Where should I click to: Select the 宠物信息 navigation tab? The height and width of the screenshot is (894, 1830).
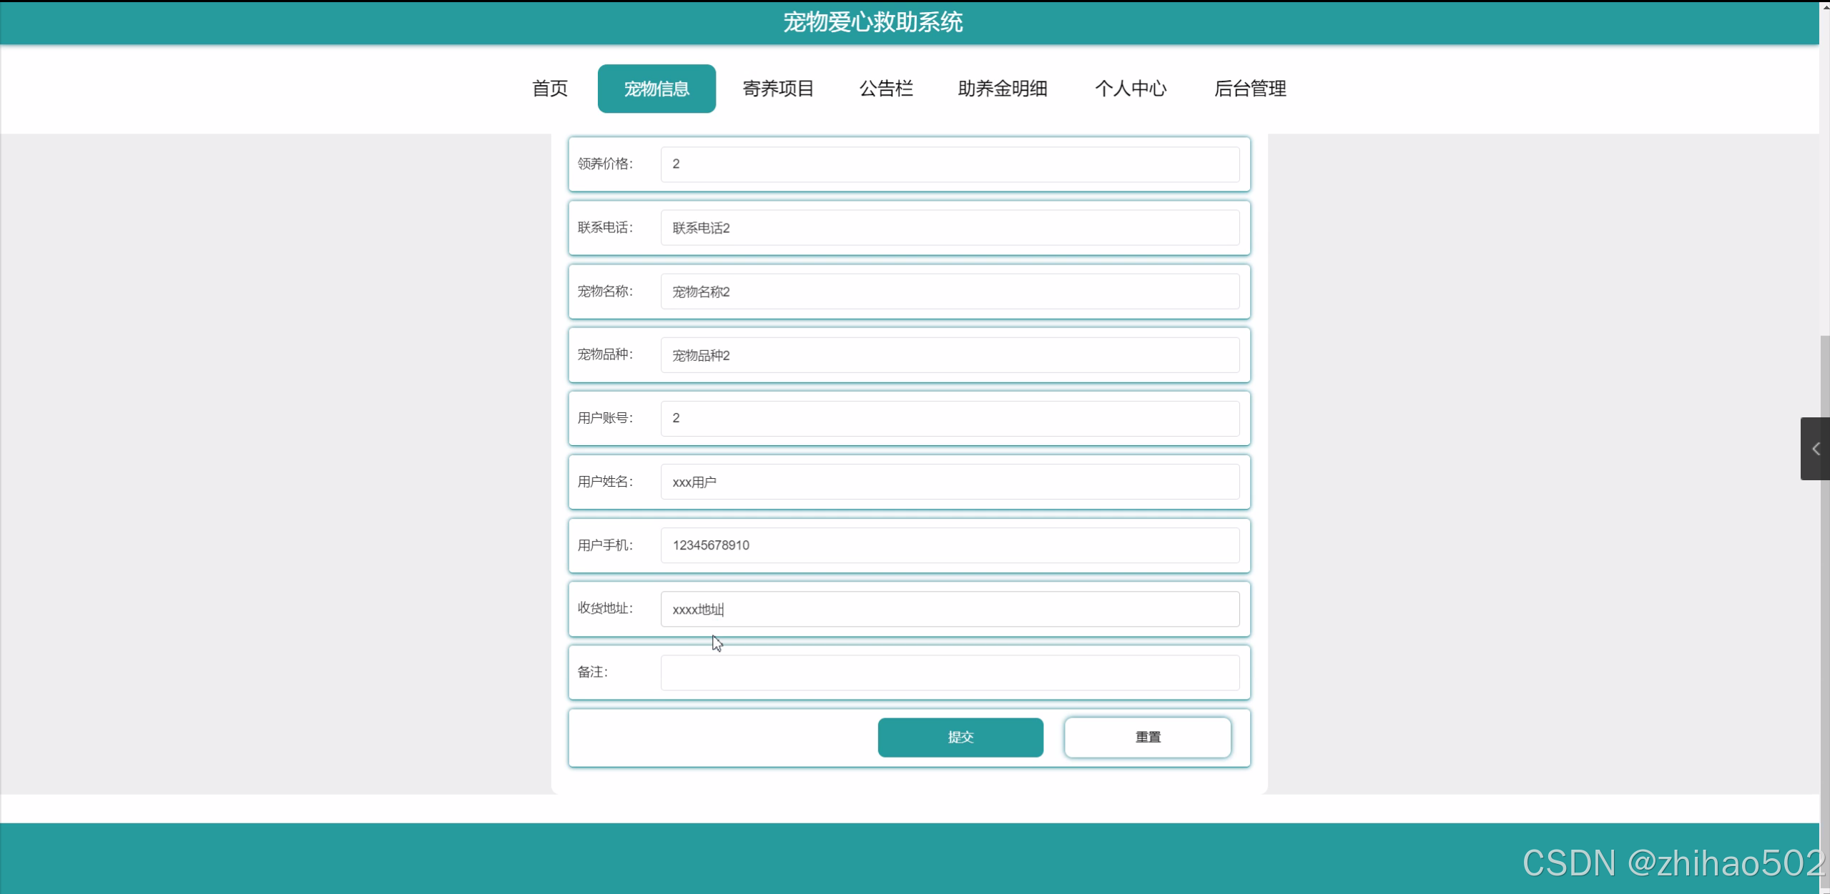(x=656, y=89)
